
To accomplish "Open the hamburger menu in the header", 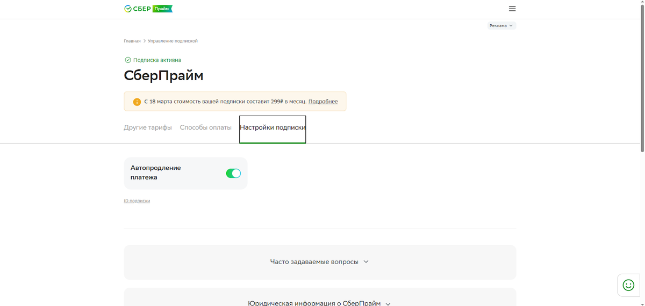I will (512, 9).
